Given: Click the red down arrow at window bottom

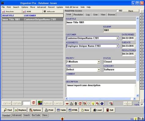Looking at the screenshot, I should pos(62,119).
